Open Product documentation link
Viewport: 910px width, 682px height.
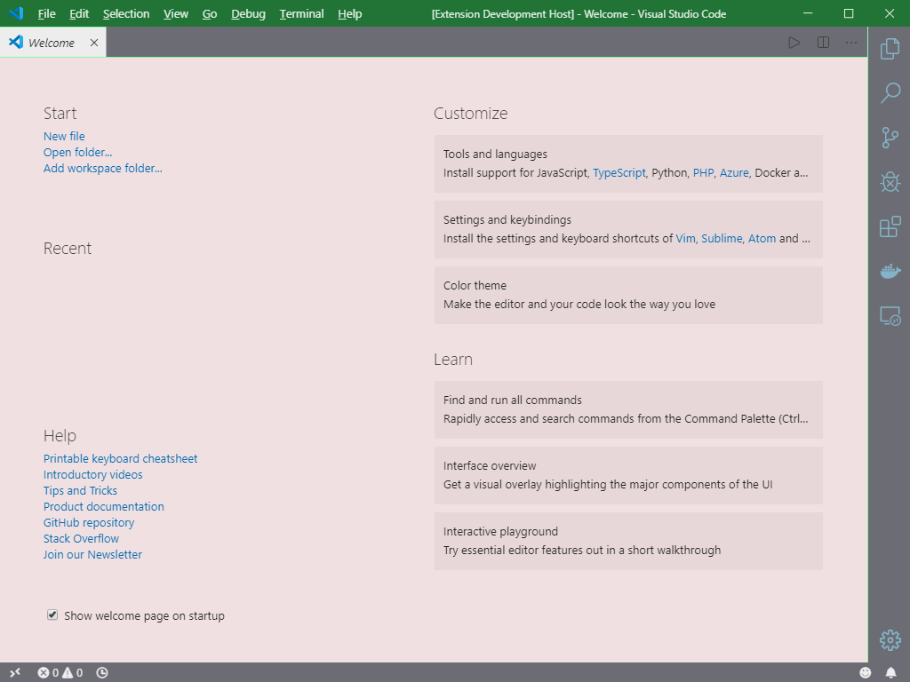pyautogui.click(x=103, y=506)
